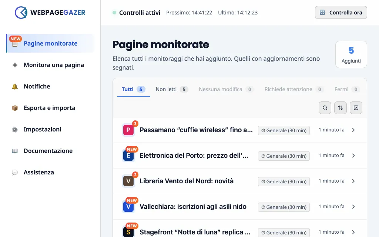
Task: Click the pink P avatar of the Passamano monitor
Action: 128,130
